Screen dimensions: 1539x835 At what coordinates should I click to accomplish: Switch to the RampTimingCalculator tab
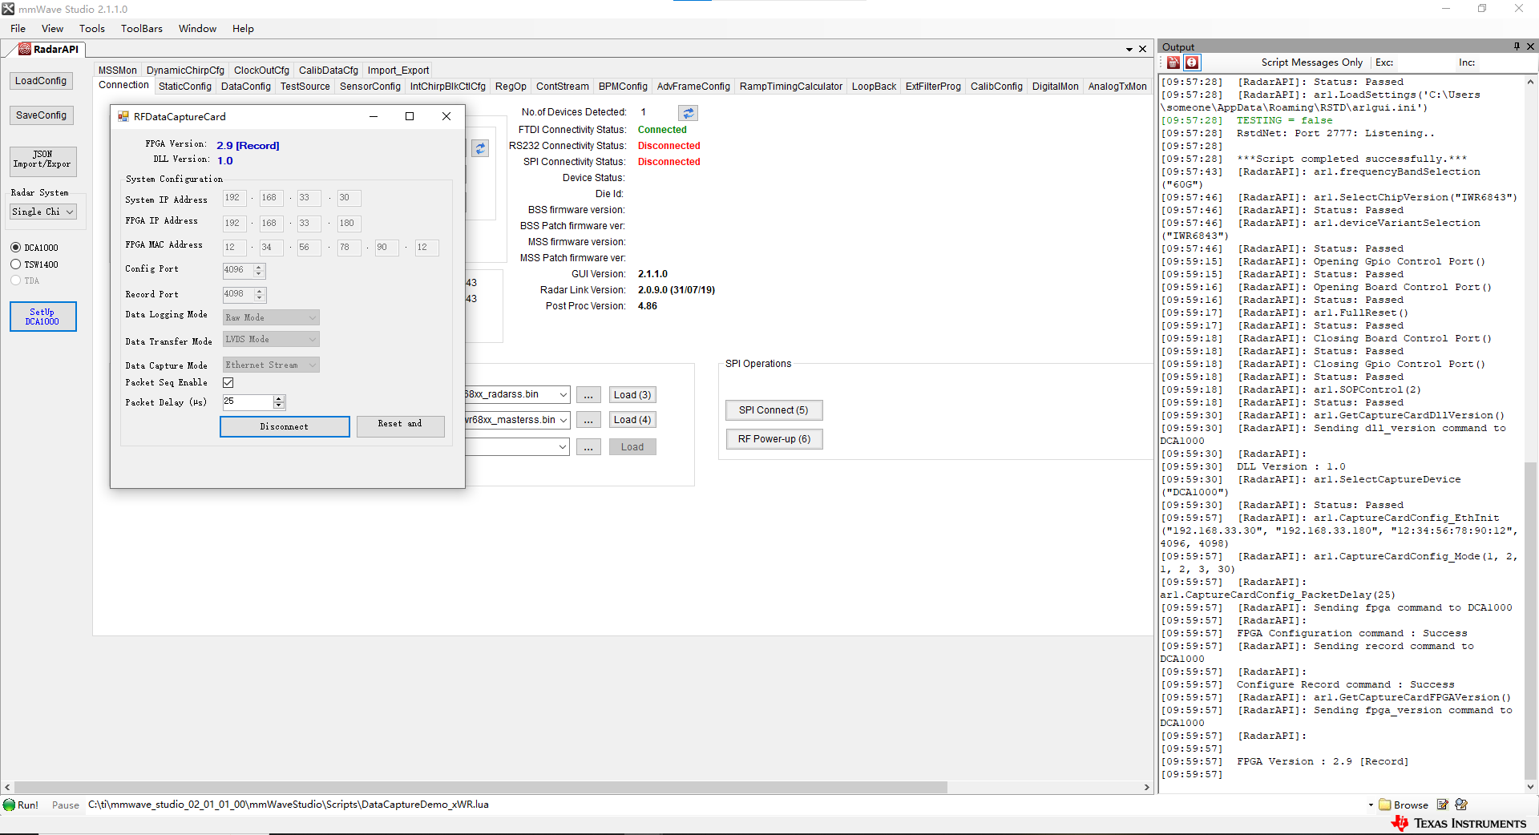(x=791, y=87)
